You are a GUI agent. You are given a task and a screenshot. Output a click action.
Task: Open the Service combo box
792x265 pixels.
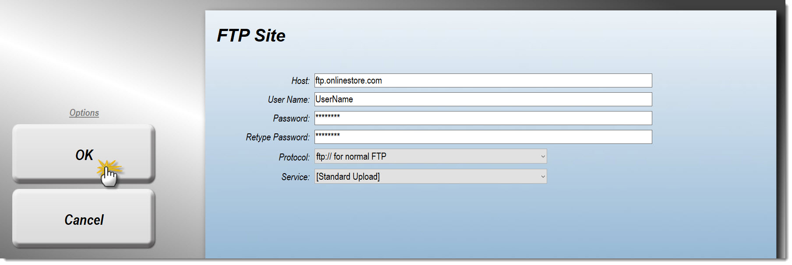point(431,176)
